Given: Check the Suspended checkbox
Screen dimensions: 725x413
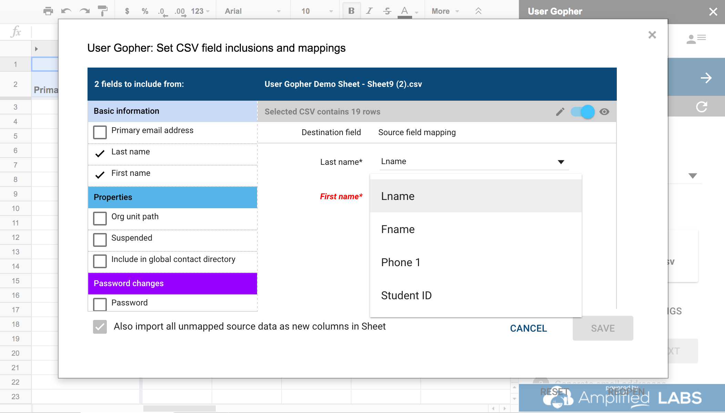Looking at the screenshot, I should point(100,240).
